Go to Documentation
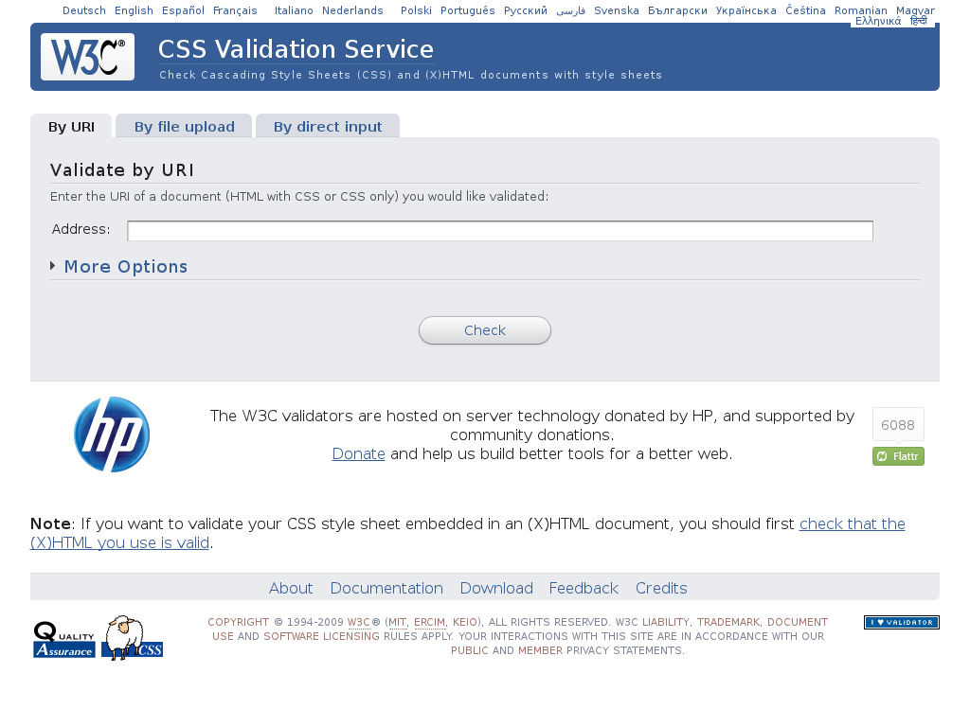 (386, 588)
